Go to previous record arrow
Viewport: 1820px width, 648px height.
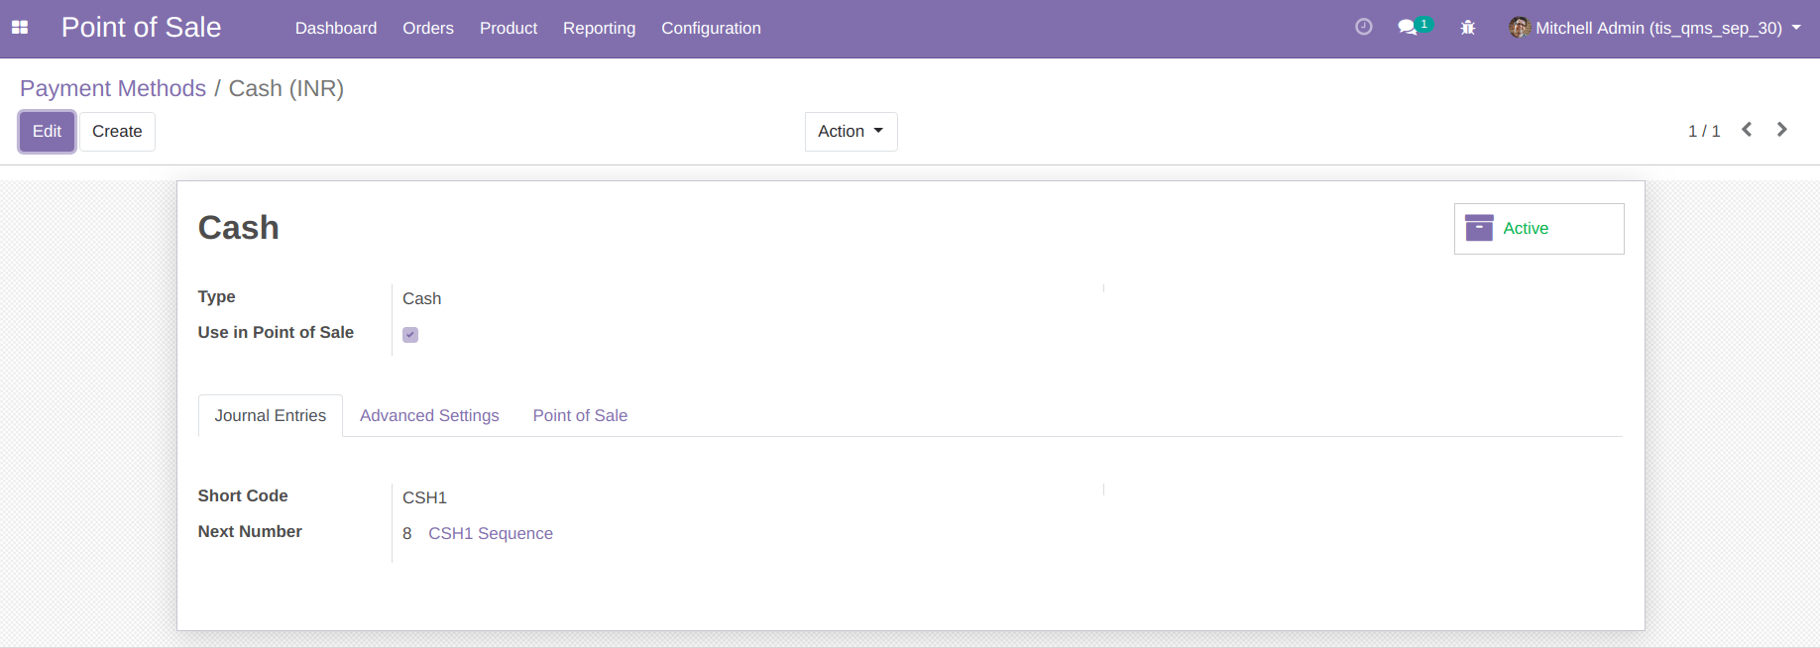[1747, 130]
